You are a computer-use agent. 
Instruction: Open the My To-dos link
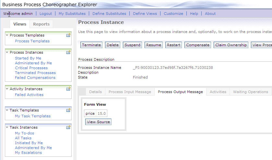(x=24, y=133)
